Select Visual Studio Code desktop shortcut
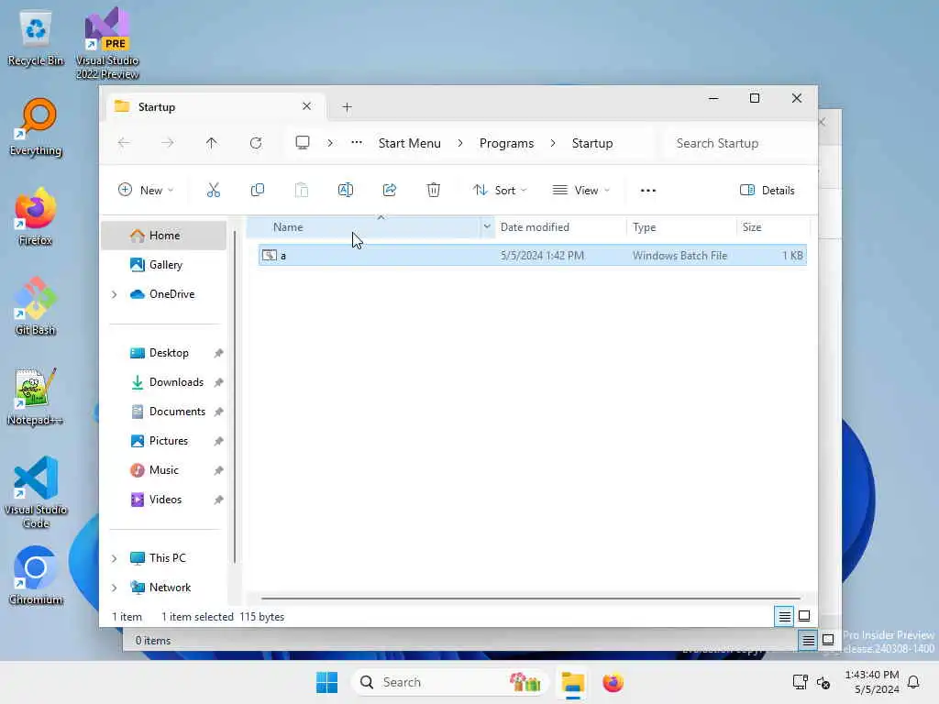Image resolution: width=939 pixels, height=704 pixels. (x=36, y=492)
